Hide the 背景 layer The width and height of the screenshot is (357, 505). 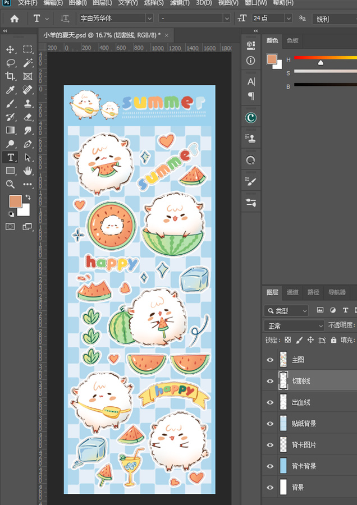click(x=270, y=487)
